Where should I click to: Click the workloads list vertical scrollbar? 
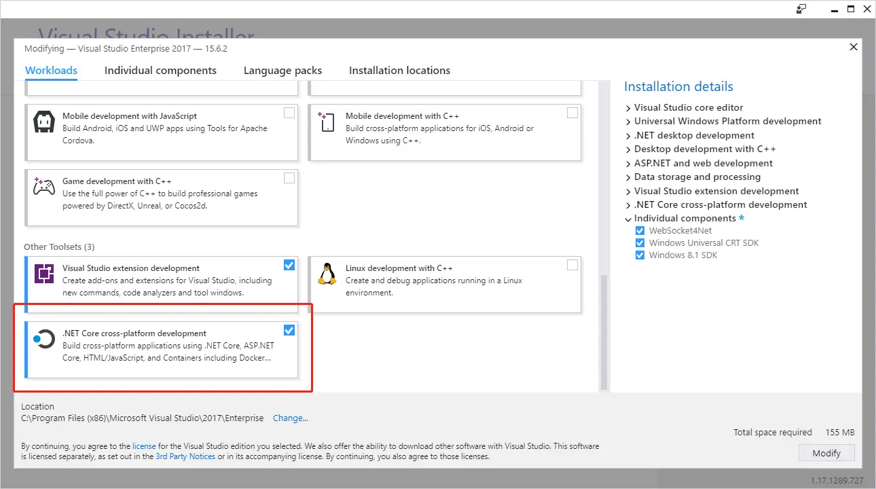click(603, 331)
